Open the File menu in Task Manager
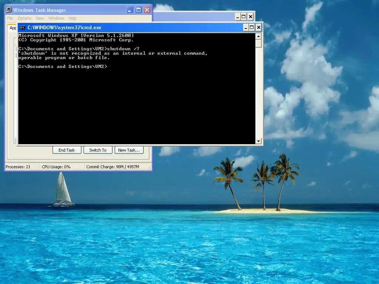The image size is (379, 284). pyautogui.click(x=10, y=18)
